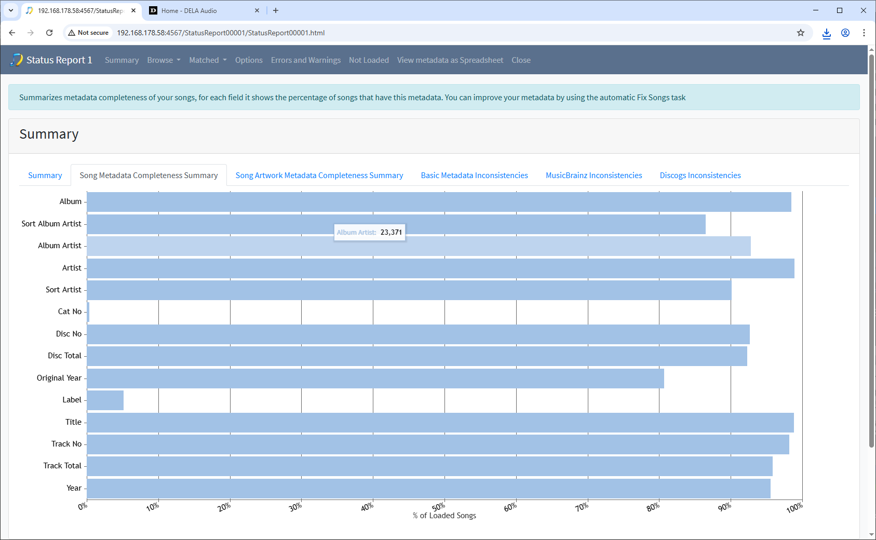Open browser downloads icon

pyautogui.click(x=826, y=33)
